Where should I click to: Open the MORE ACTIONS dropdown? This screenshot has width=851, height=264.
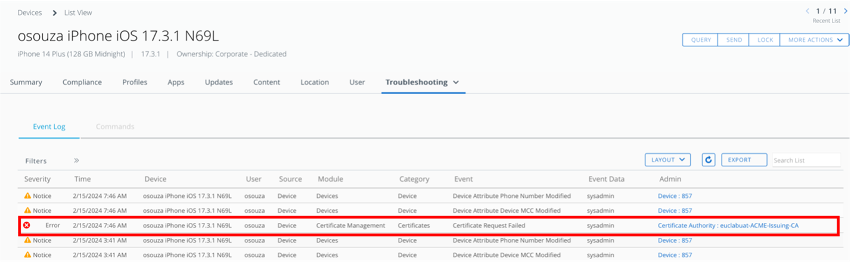814,40
